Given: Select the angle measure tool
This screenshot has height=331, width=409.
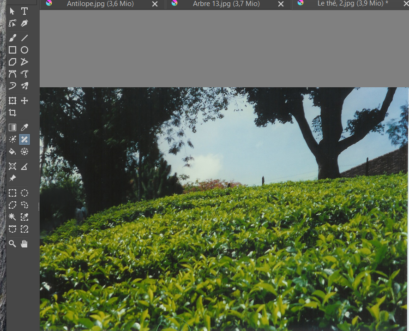Looking at the screenshot, I should (x=24, y=166).
